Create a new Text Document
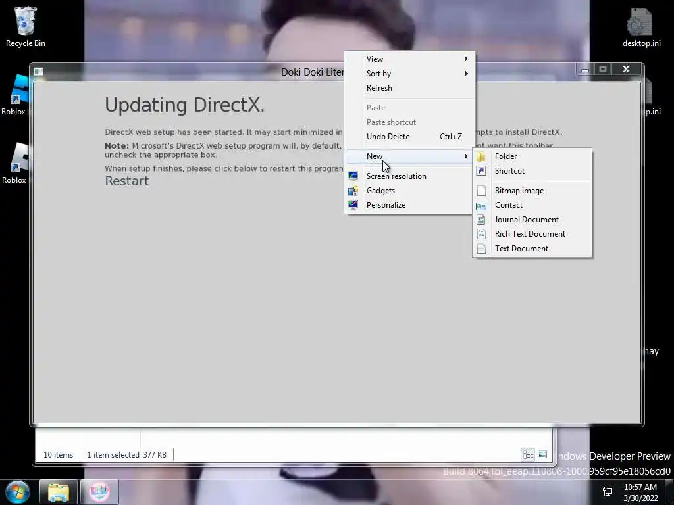Viewport: 674px width, 505px height. [x=532, y=249]
